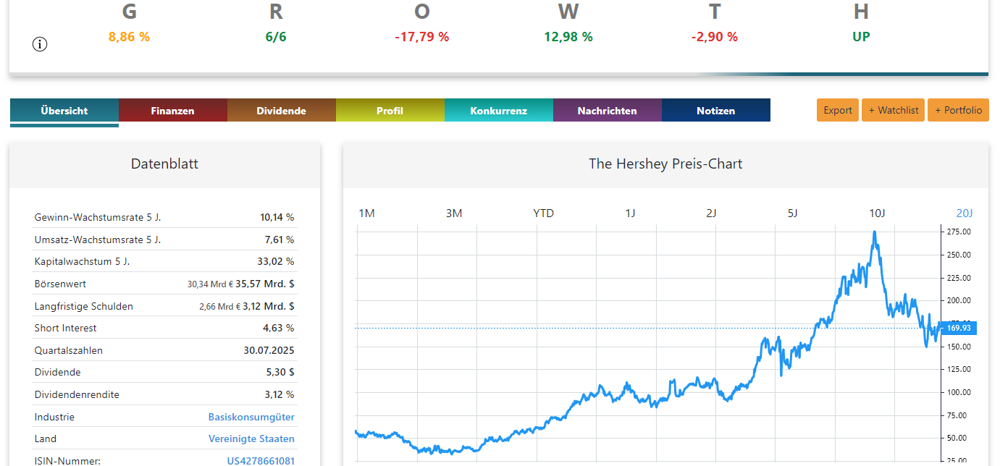Click the T value -2,90 %
The width and height of the screenshot is (1000, 466).
coord(715,36)
